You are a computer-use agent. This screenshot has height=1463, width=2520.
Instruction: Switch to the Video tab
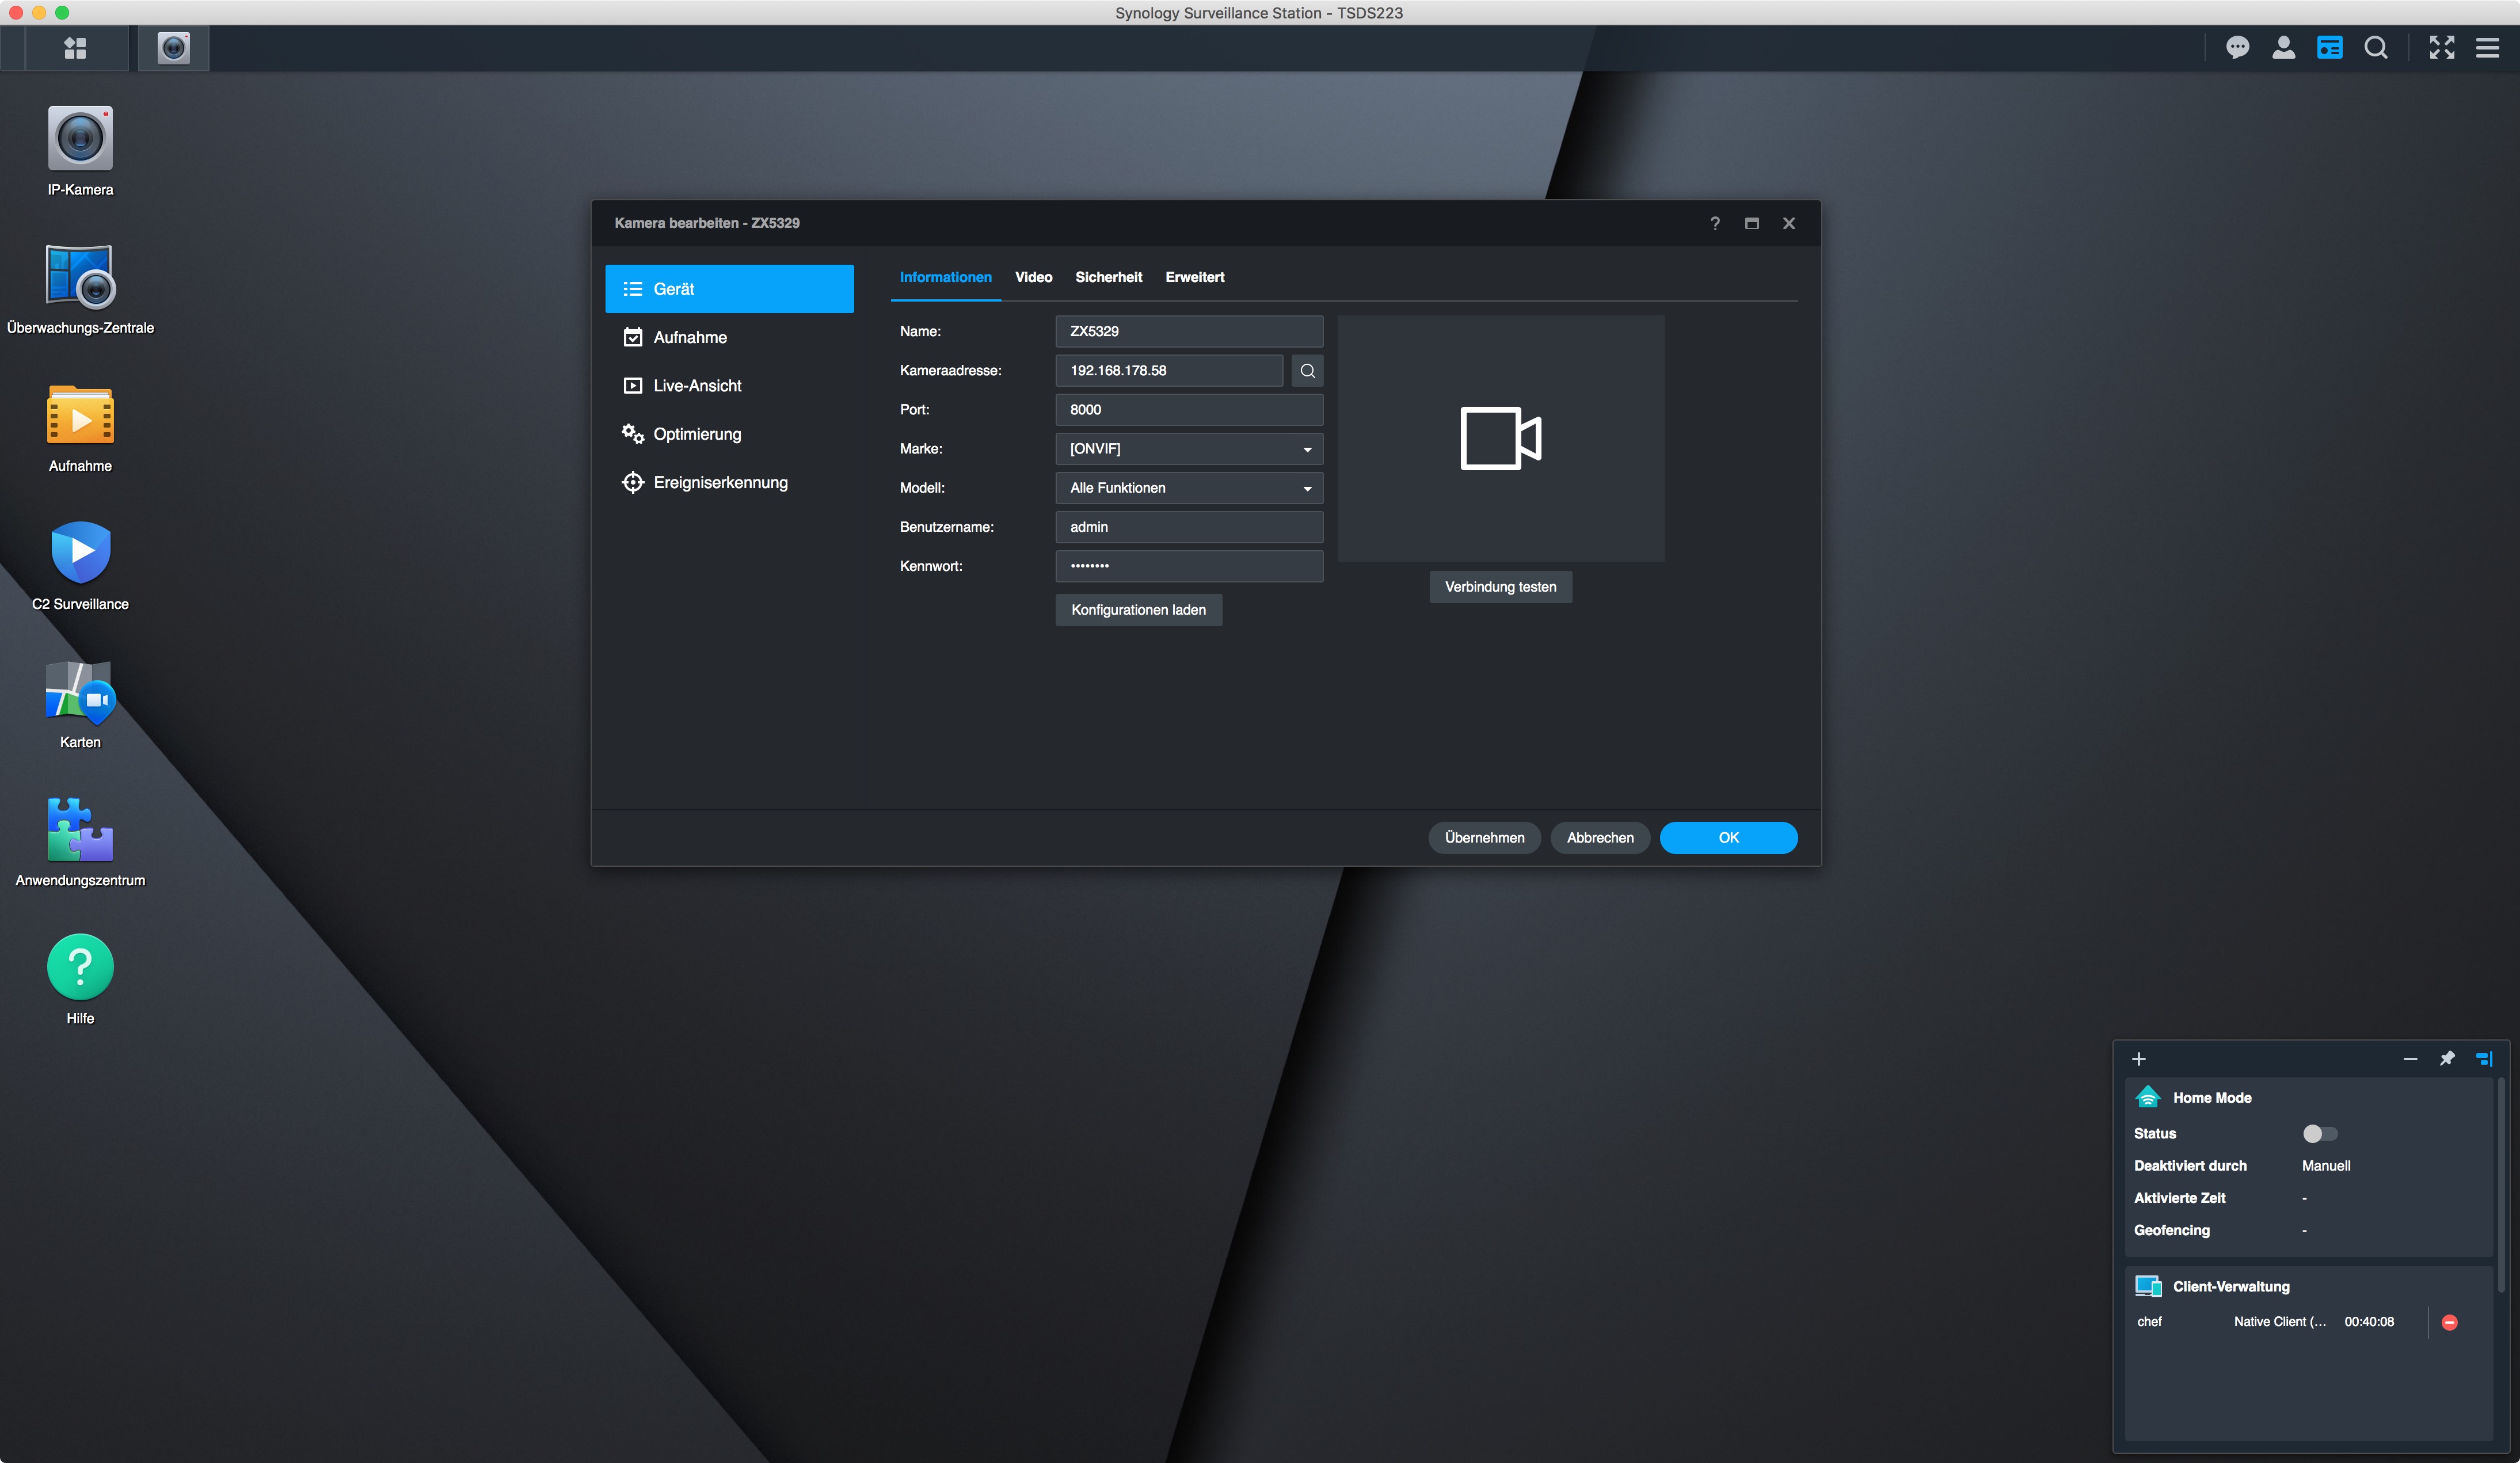coord(1033,277)
